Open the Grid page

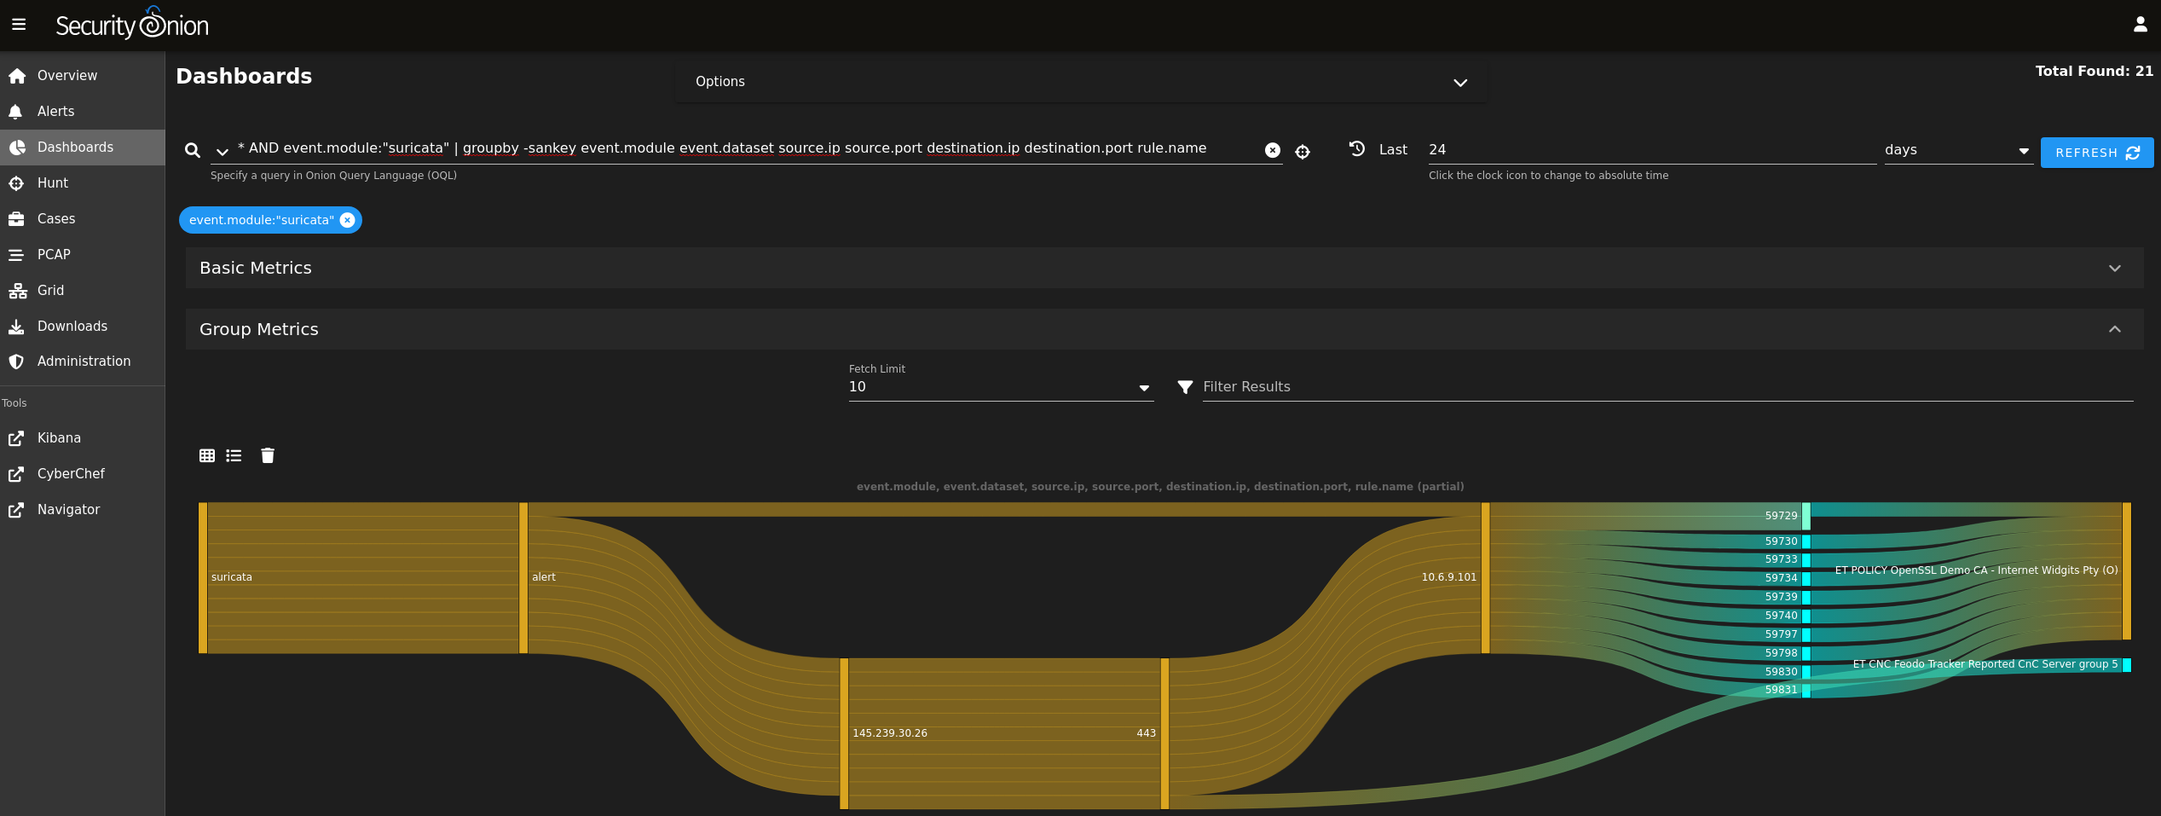pos(83,291)
